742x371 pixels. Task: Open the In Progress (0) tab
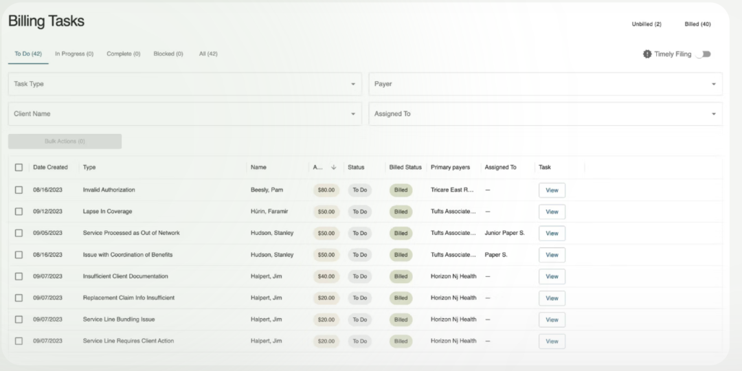tap(74, 54)
